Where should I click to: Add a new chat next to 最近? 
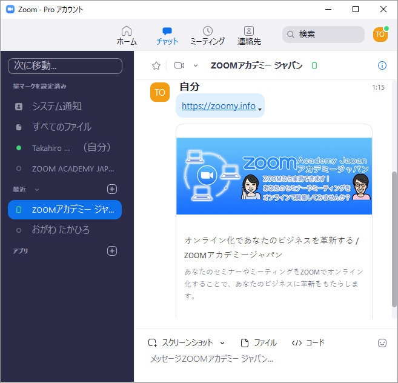click(111, 189)
